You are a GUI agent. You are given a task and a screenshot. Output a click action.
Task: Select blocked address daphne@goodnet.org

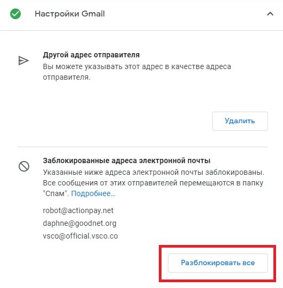coord(79,223)
